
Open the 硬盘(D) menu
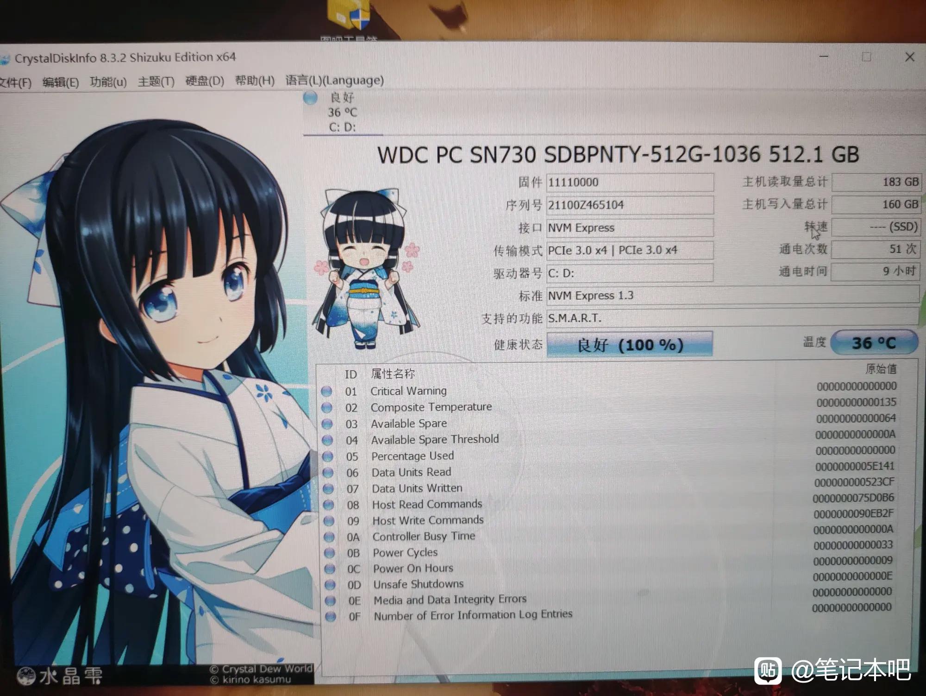[x=205, y=82]
